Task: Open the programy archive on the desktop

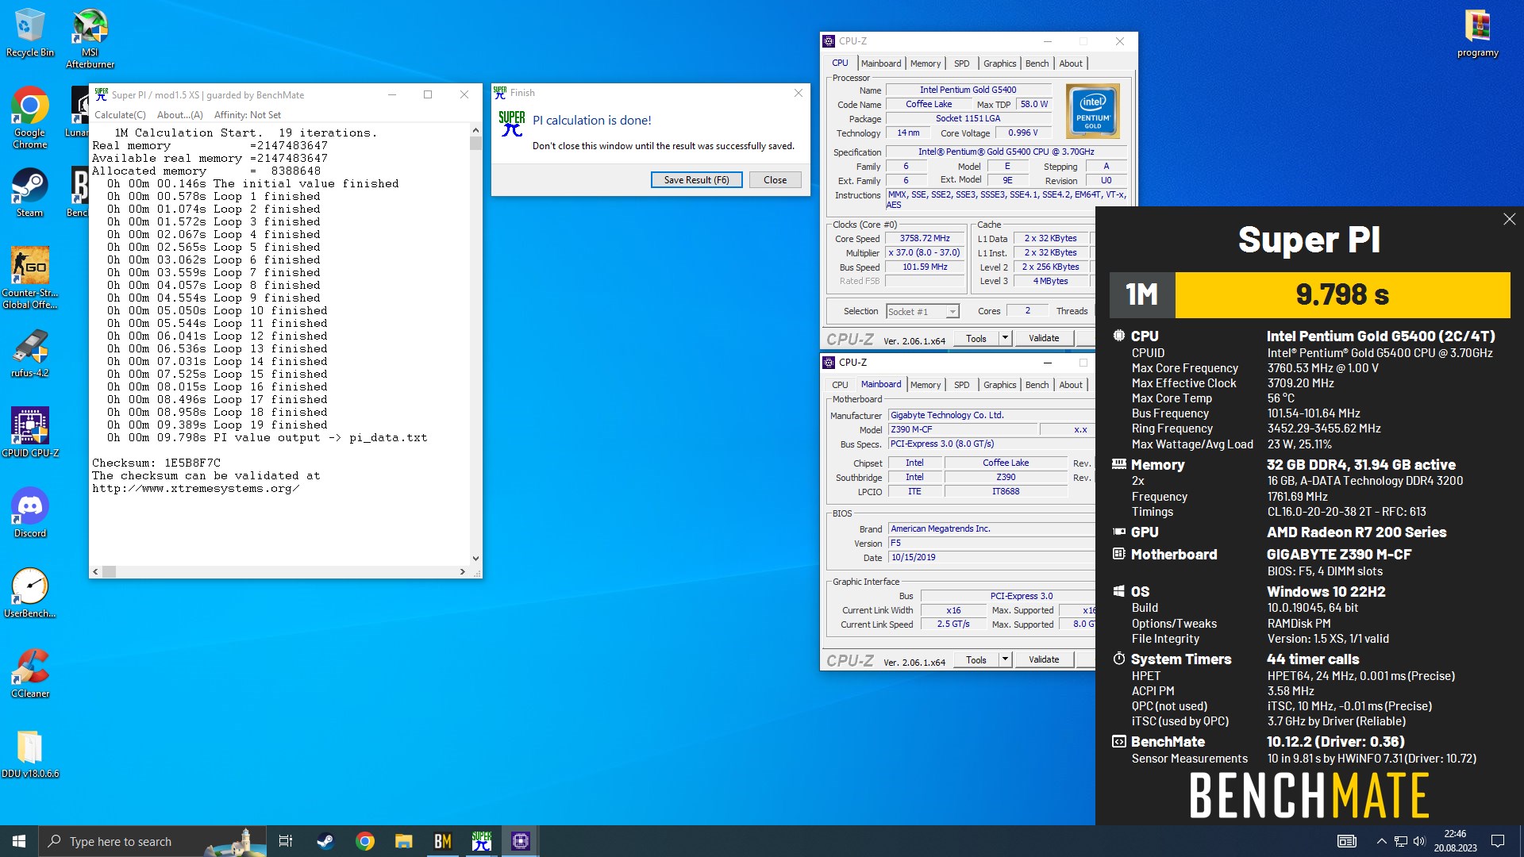Action: (1477, 33)
